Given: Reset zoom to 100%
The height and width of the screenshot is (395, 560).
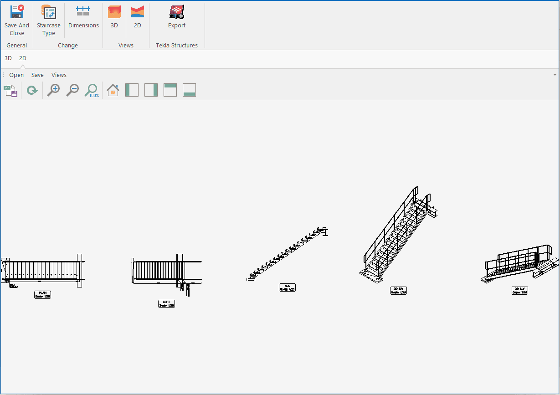Looking at the screenshot, I should coord(92,90).
